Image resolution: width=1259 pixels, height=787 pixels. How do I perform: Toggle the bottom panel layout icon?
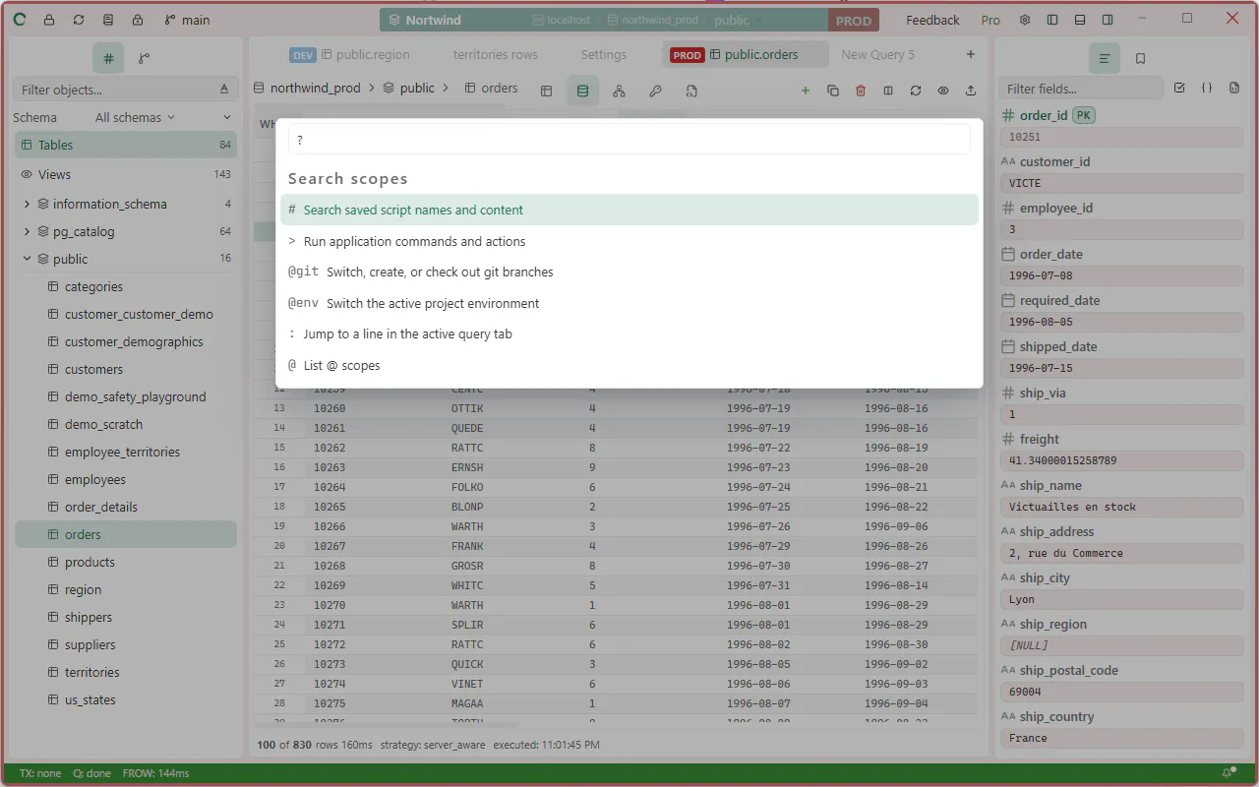(x=1080, y=20)
